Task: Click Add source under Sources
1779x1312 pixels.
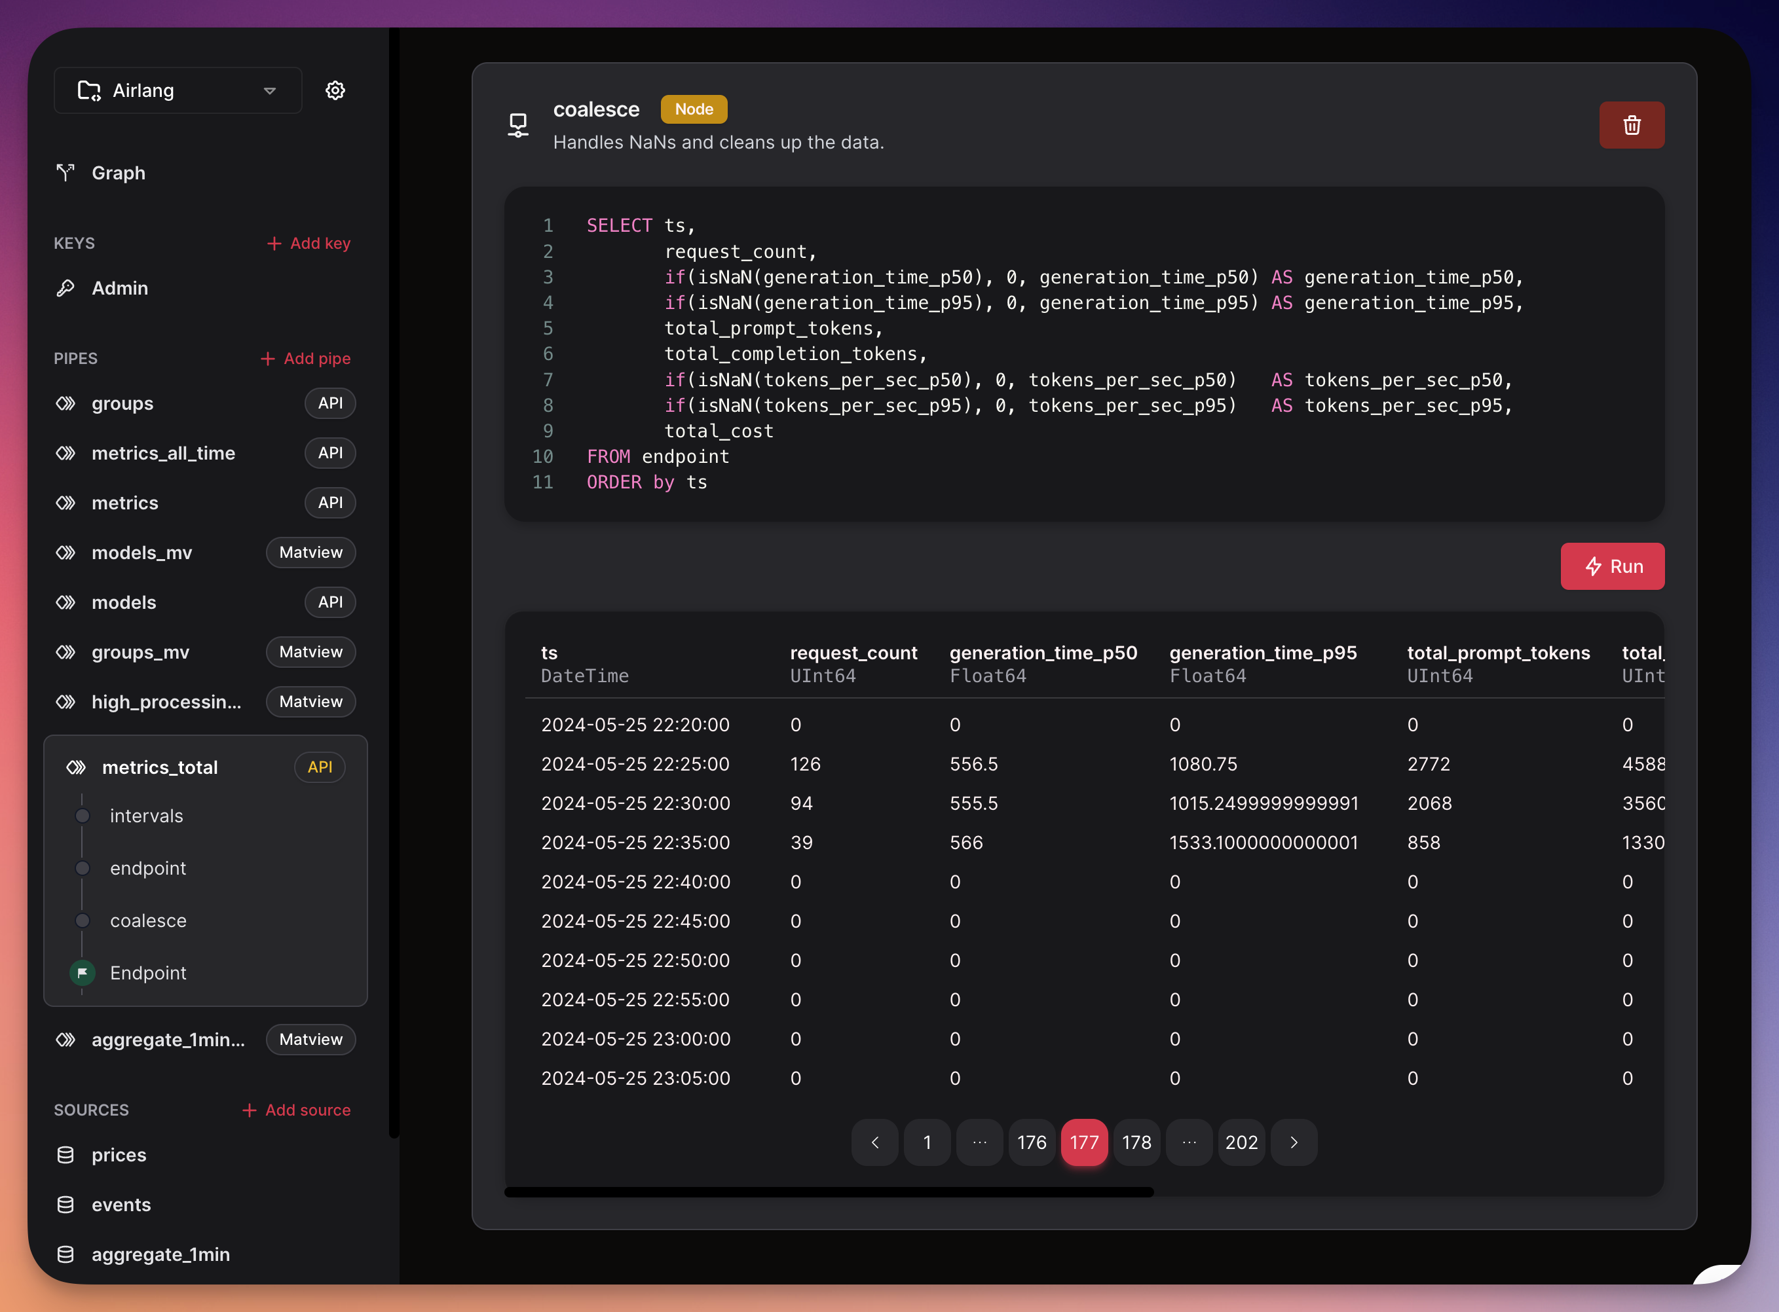Action: click(x=295, y=1110)
